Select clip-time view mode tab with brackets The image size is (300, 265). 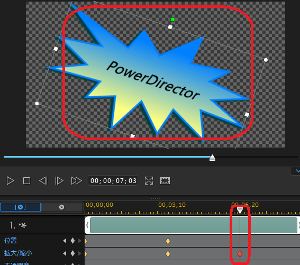pos(21,207)
